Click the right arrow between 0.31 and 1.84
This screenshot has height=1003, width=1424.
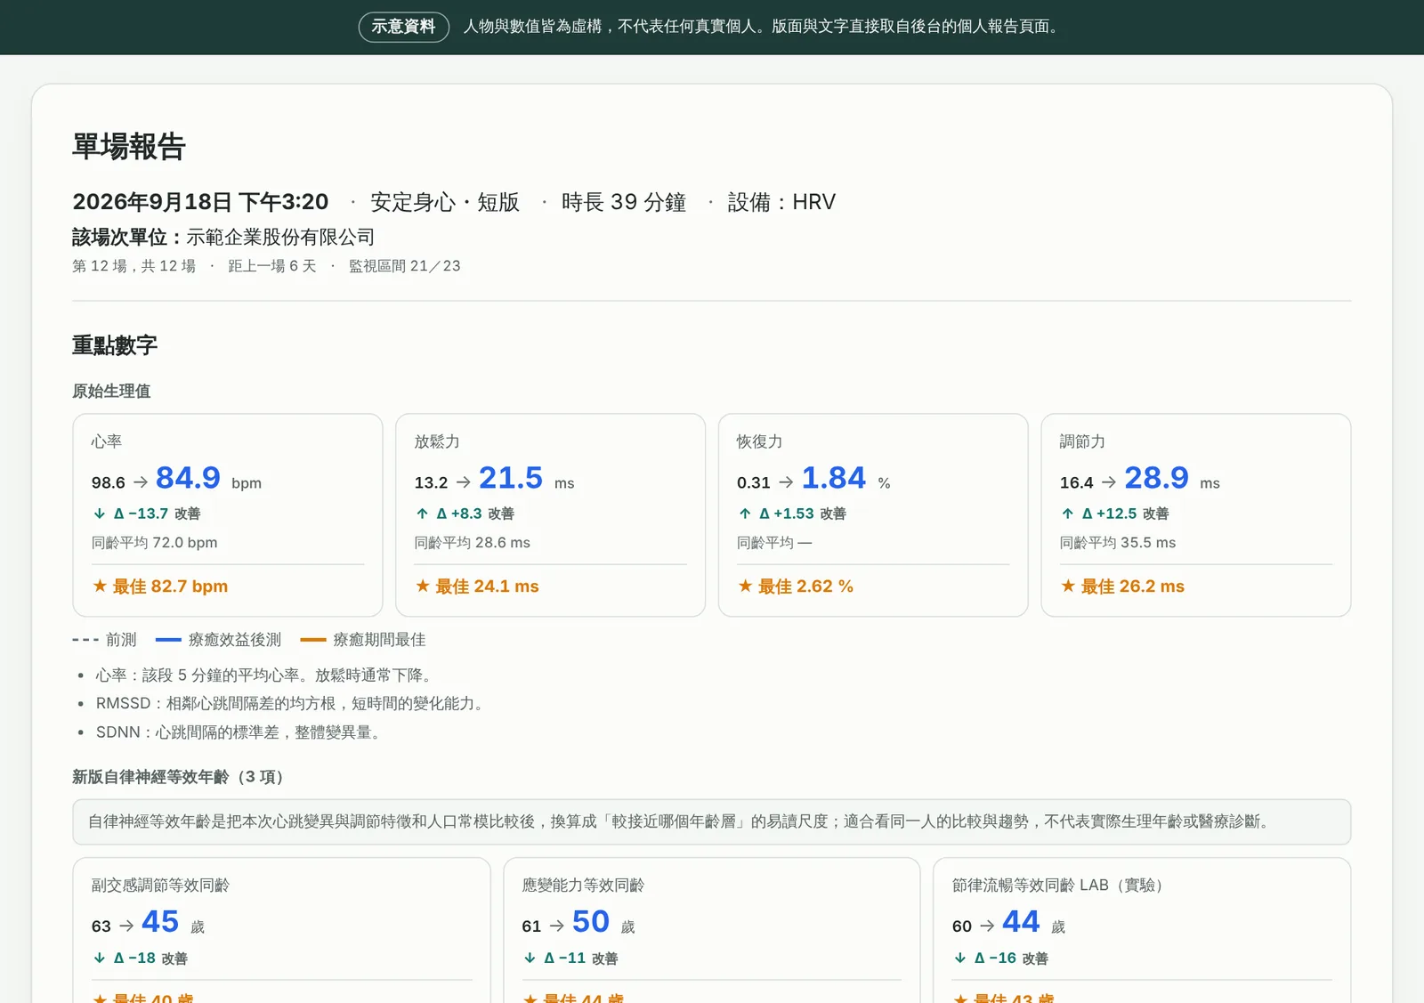point(786,482)
